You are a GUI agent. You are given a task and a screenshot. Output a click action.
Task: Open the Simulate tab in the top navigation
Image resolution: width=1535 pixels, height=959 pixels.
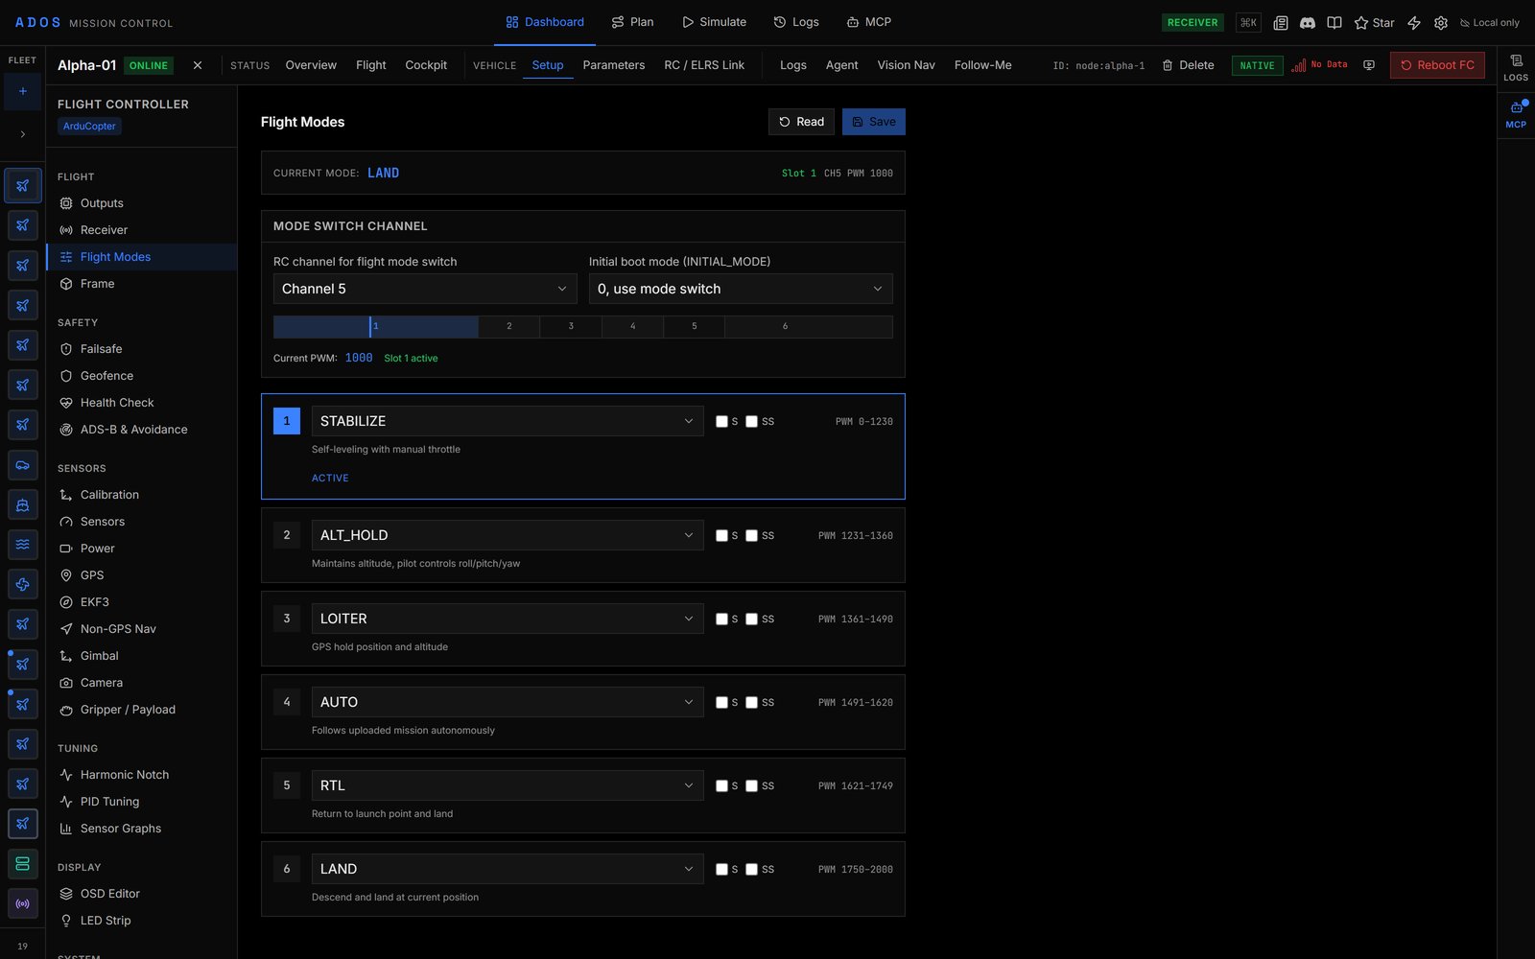pos(714,22)
